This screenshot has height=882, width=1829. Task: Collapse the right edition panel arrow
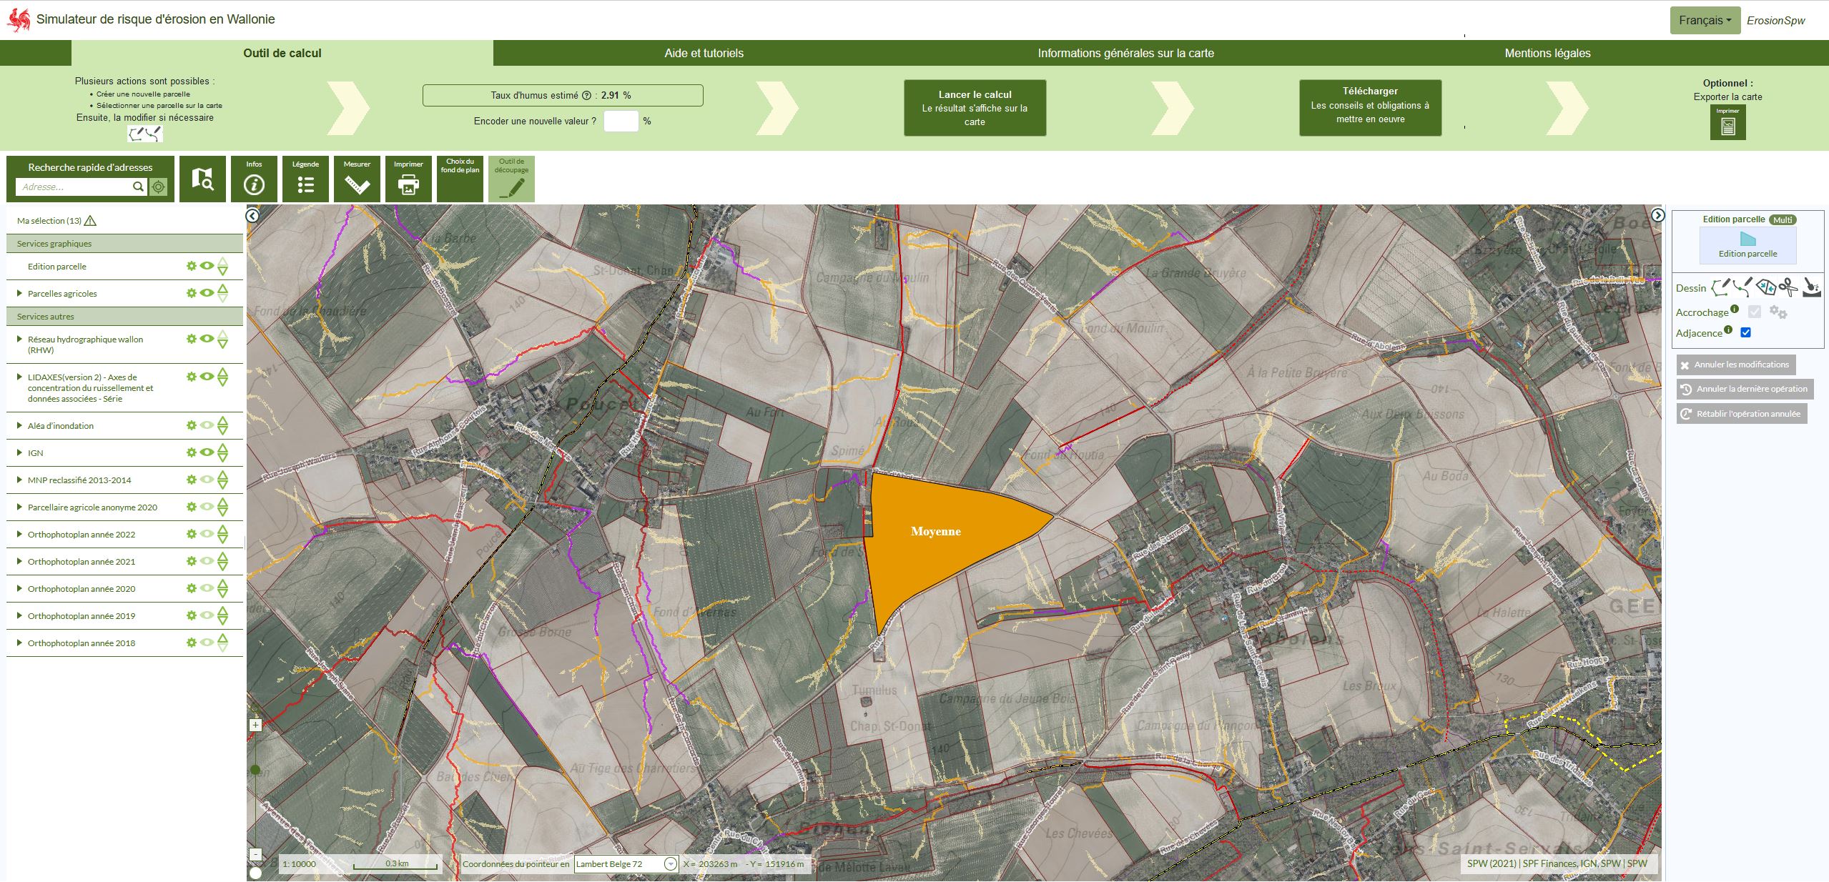[x=1657, y=215]
